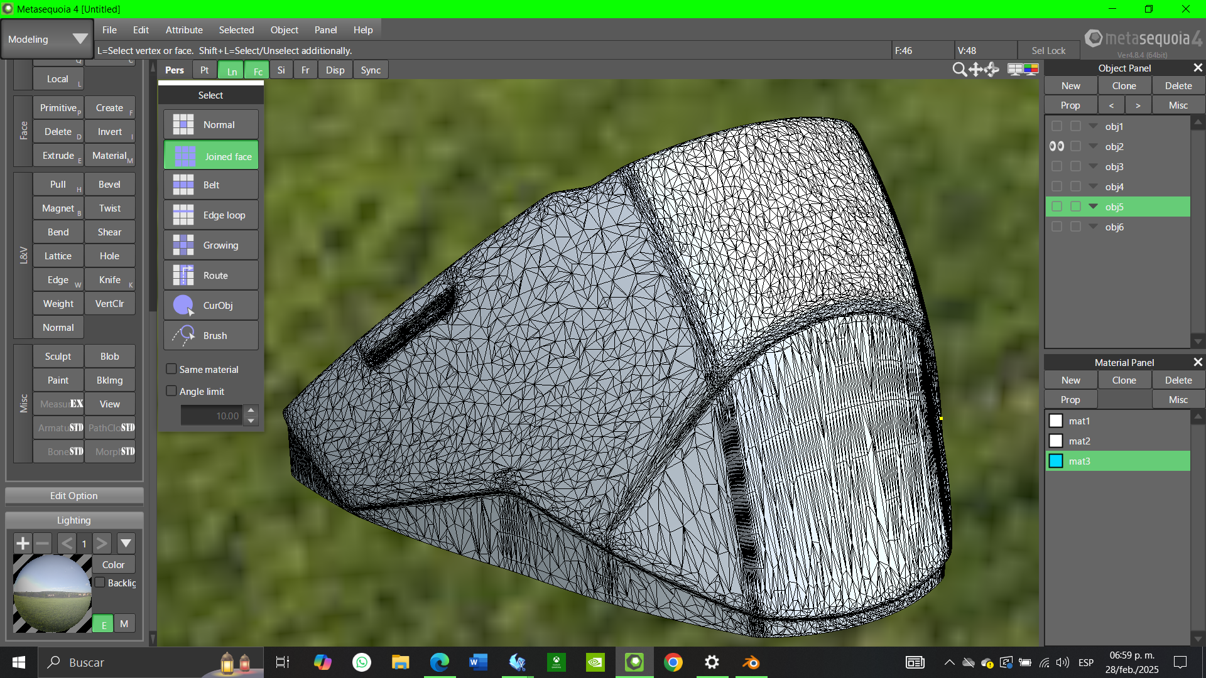Toggle visibility of obj2
The height and width of the screenshot is (678, 1206).
1057,146
